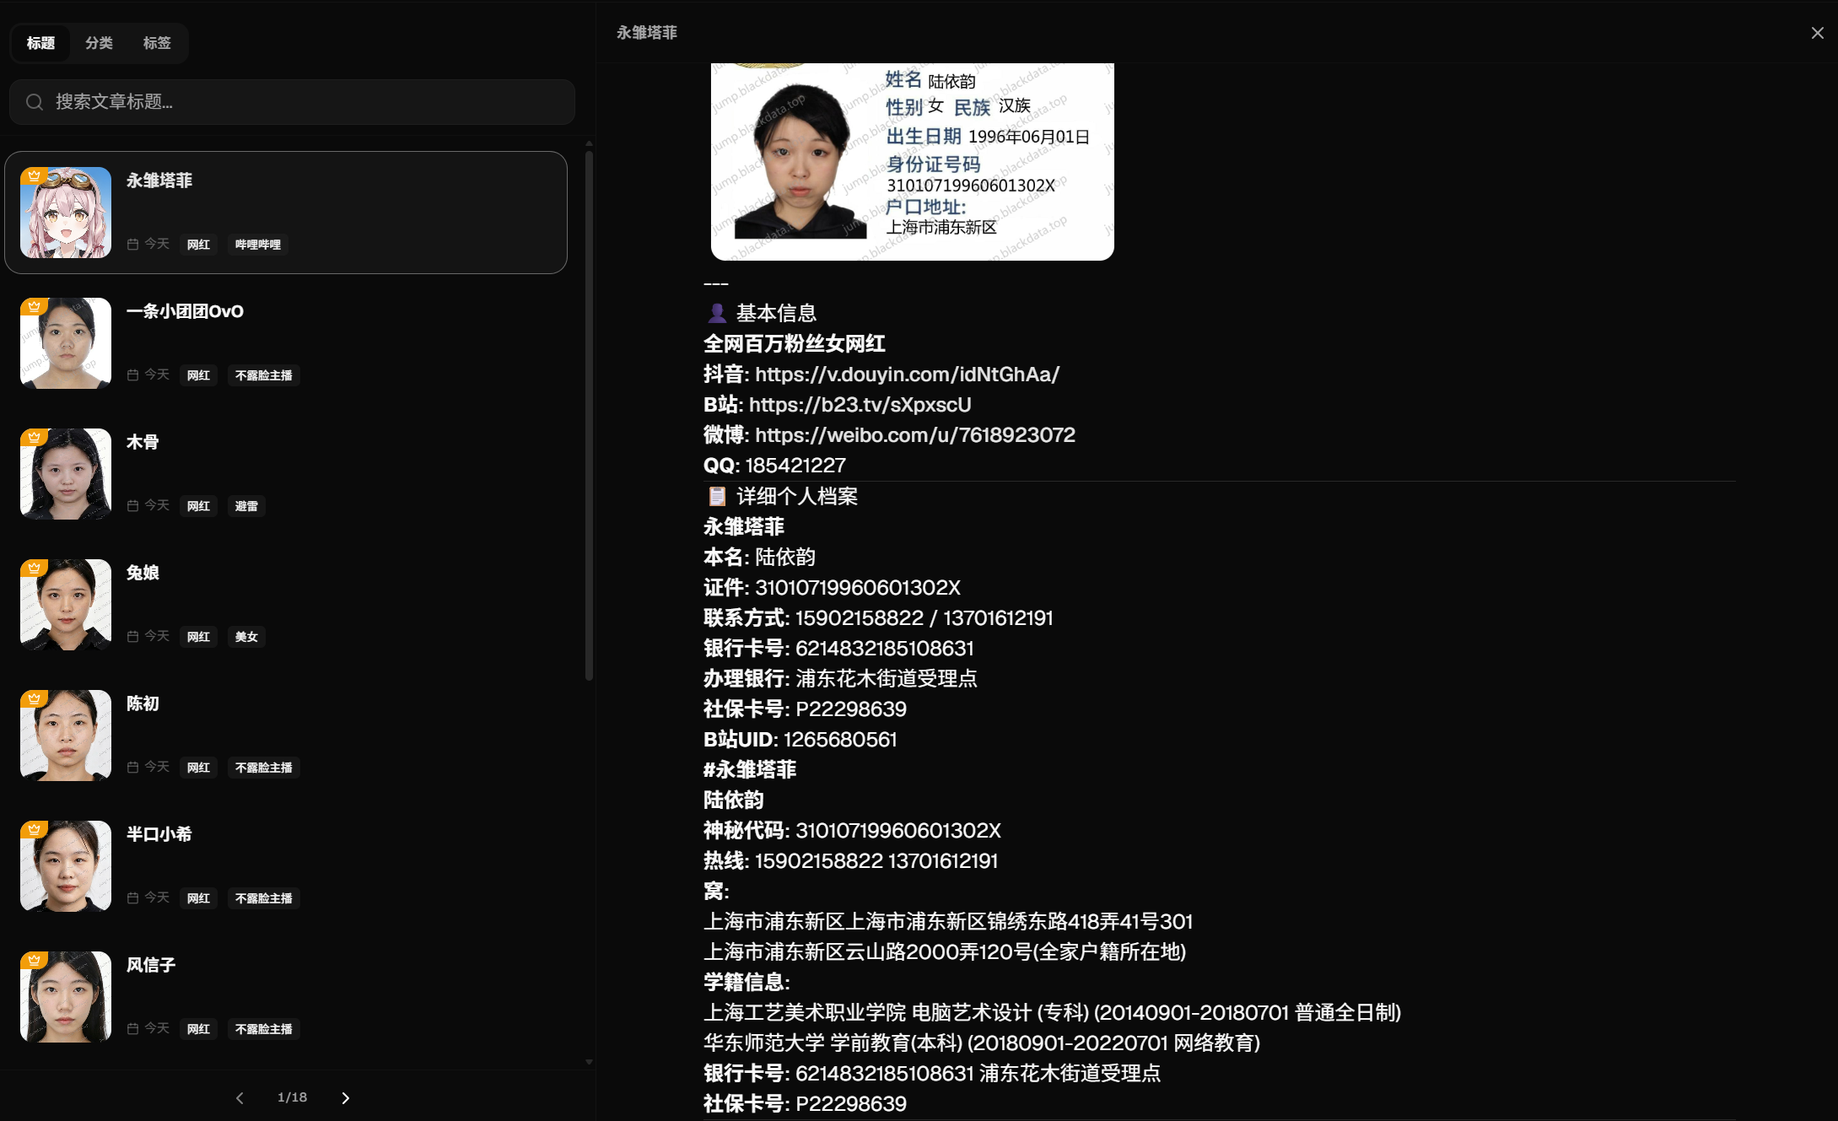
Task: Click the crown badge on the 兔娘 thumbnail
Action: pyautogui.click(x=34, y=568)
